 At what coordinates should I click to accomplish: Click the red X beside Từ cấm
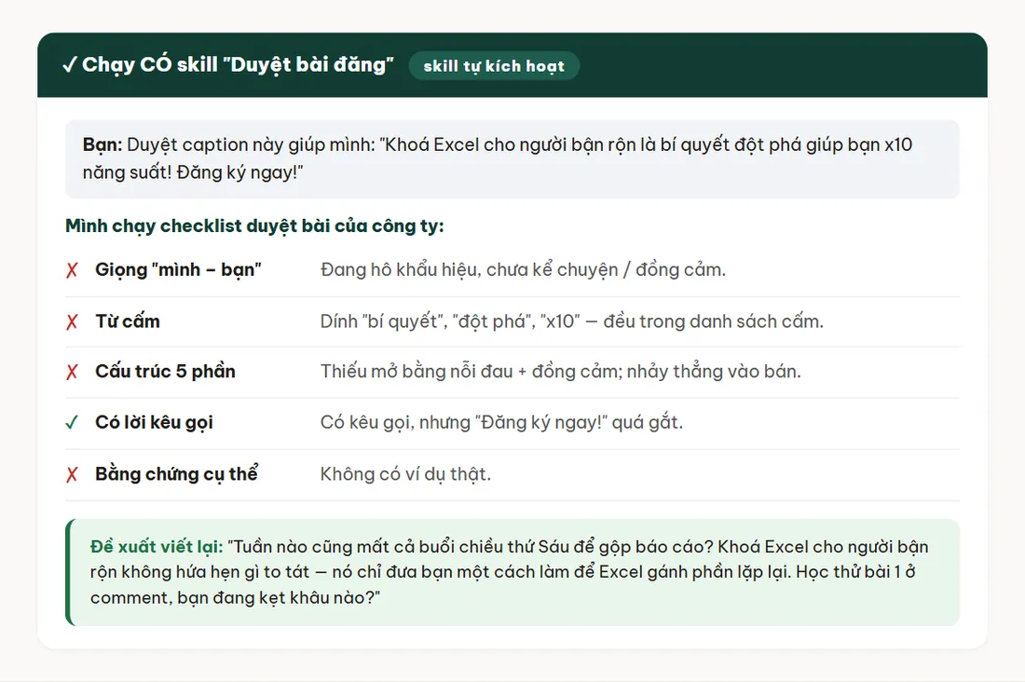coord(72,321)
